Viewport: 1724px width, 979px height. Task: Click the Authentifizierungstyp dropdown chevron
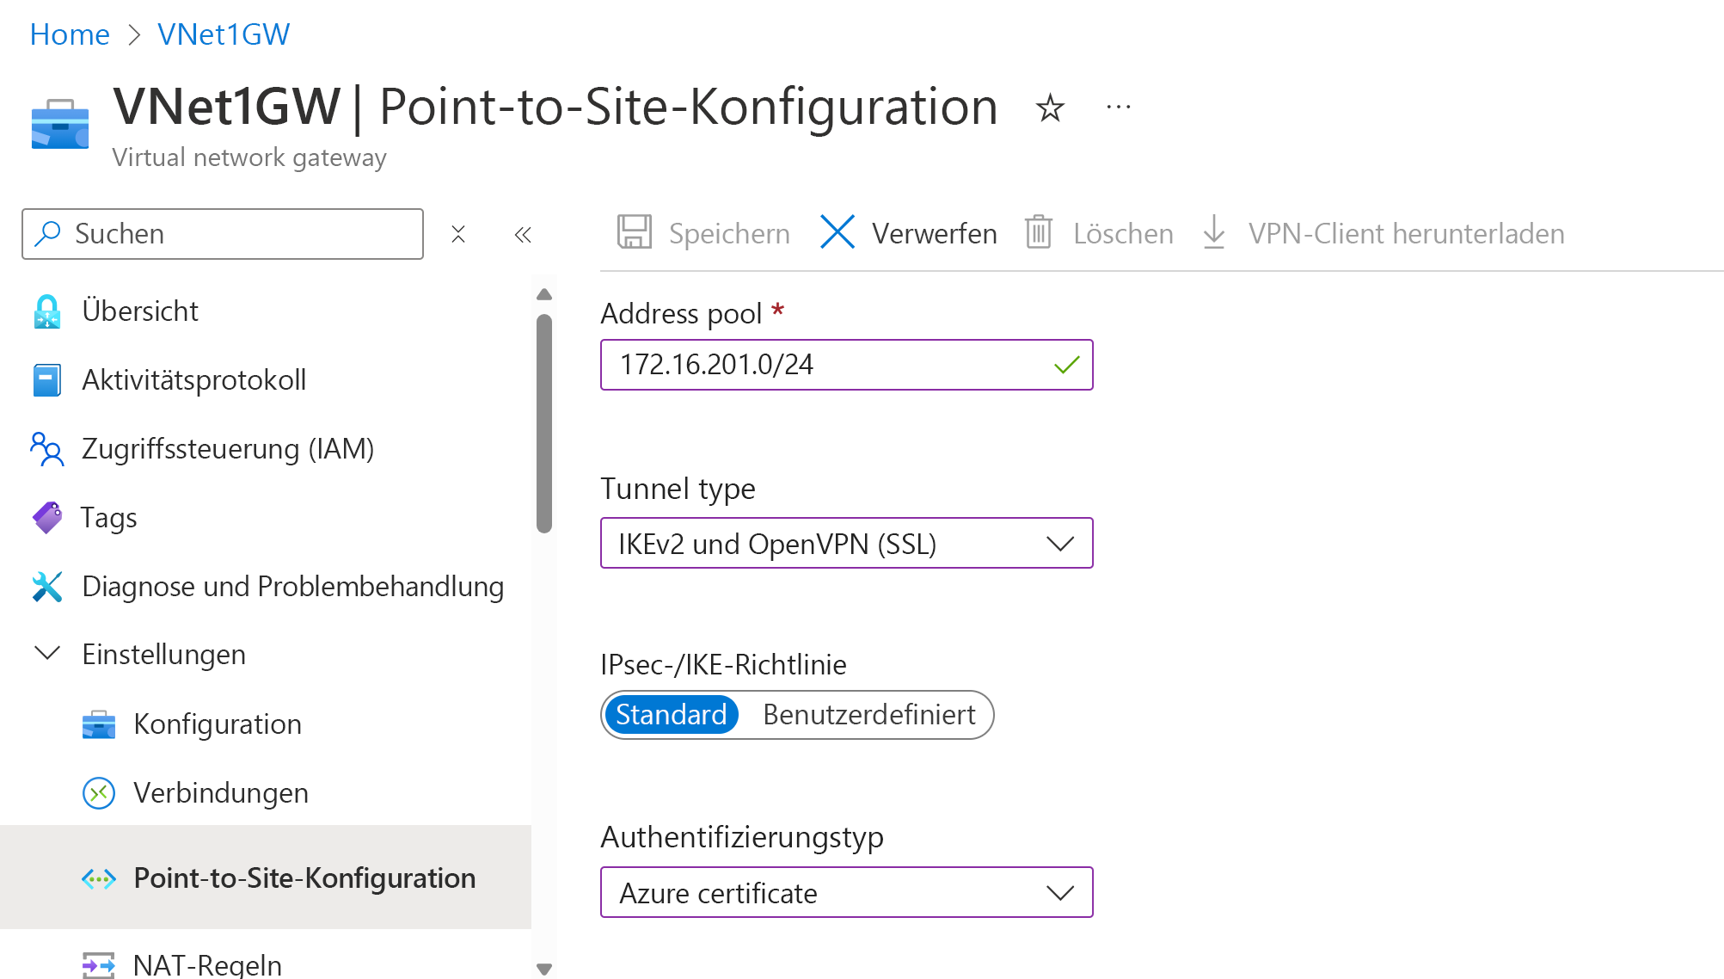(x=1060, y=893)
